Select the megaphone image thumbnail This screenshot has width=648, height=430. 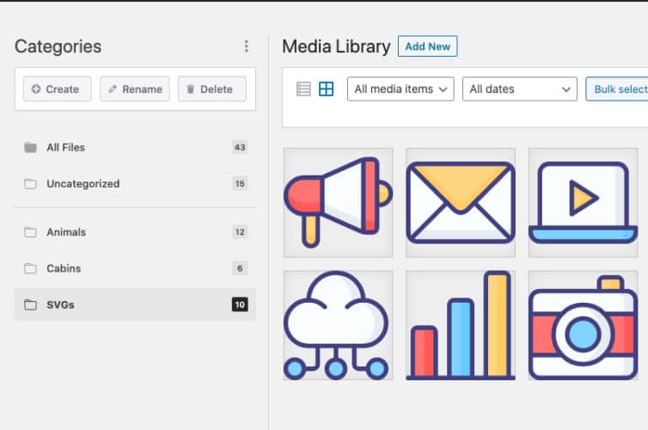tap(338, 202)
